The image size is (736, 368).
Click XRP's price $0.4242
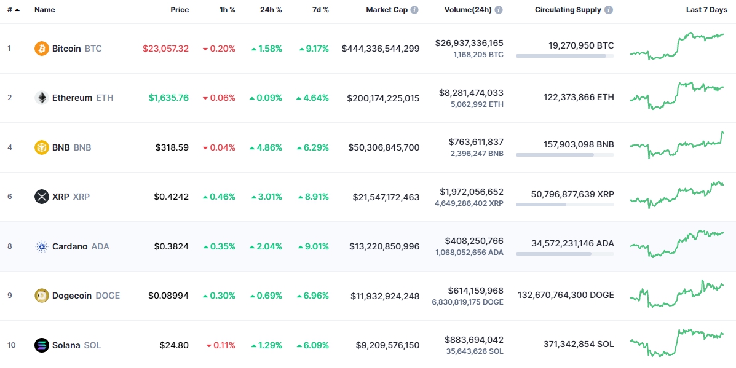pos(172,197)
